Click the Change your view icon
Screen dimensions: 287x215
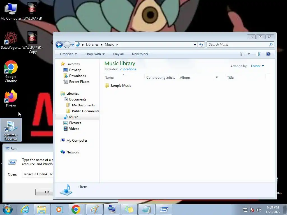(243, 54)
